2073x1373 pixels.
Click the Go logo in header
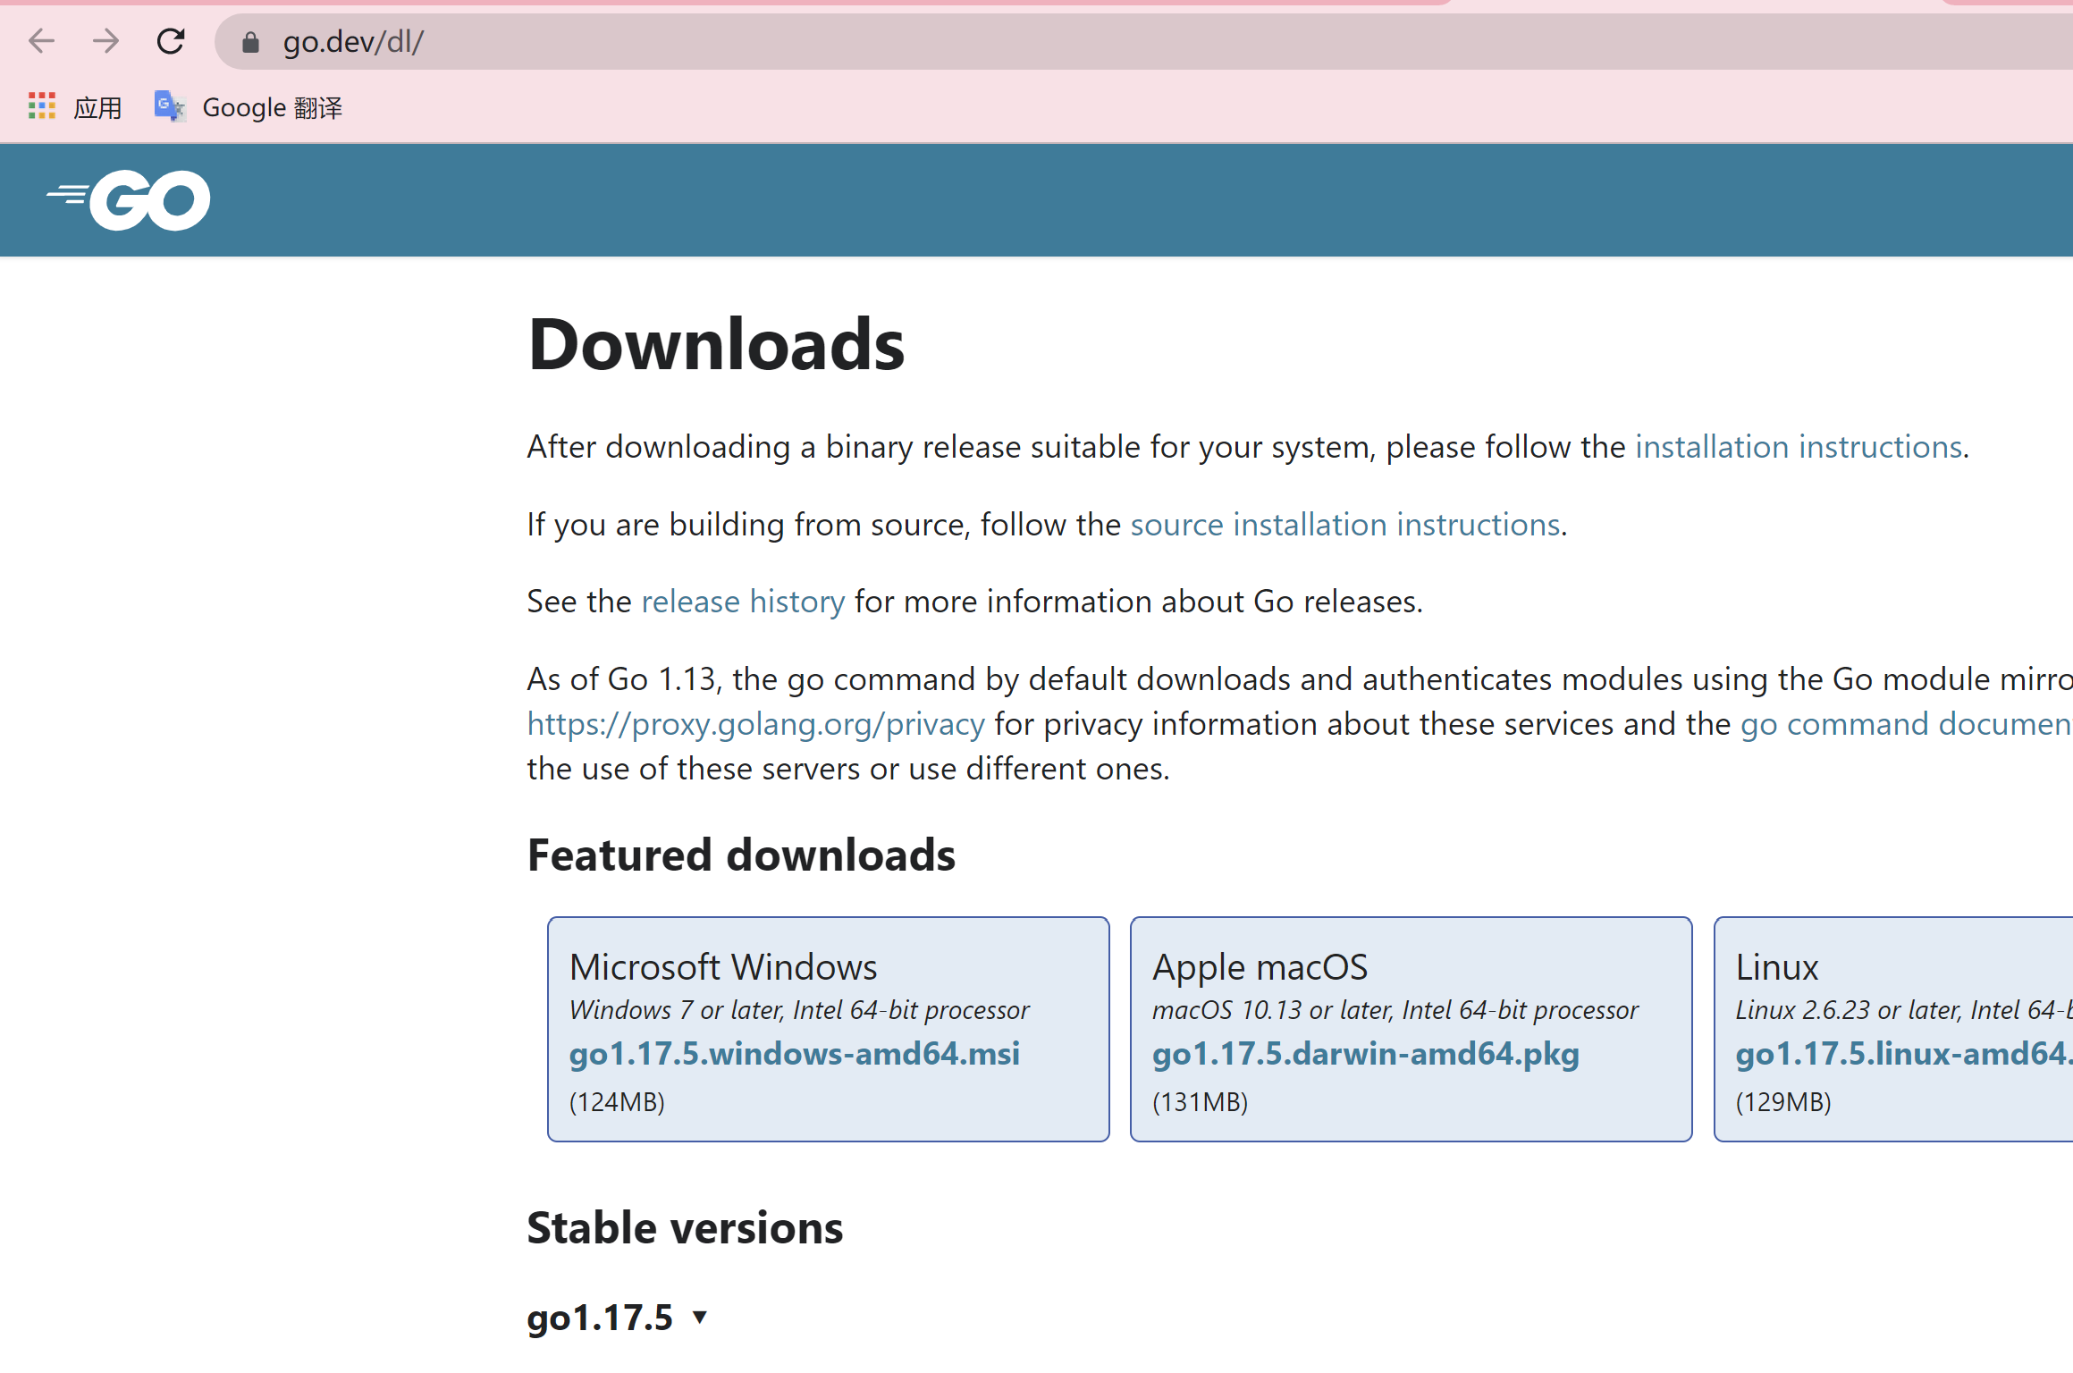point(129,200)
